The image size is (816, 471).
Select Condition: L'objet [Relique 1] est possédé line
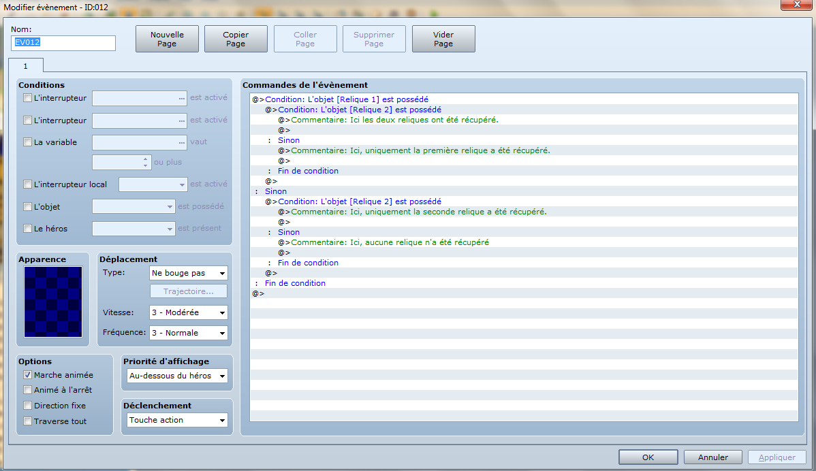click(x=524, y=99)
